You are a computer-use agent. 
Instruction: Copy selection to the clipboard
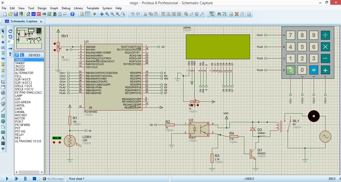[150, 14]
